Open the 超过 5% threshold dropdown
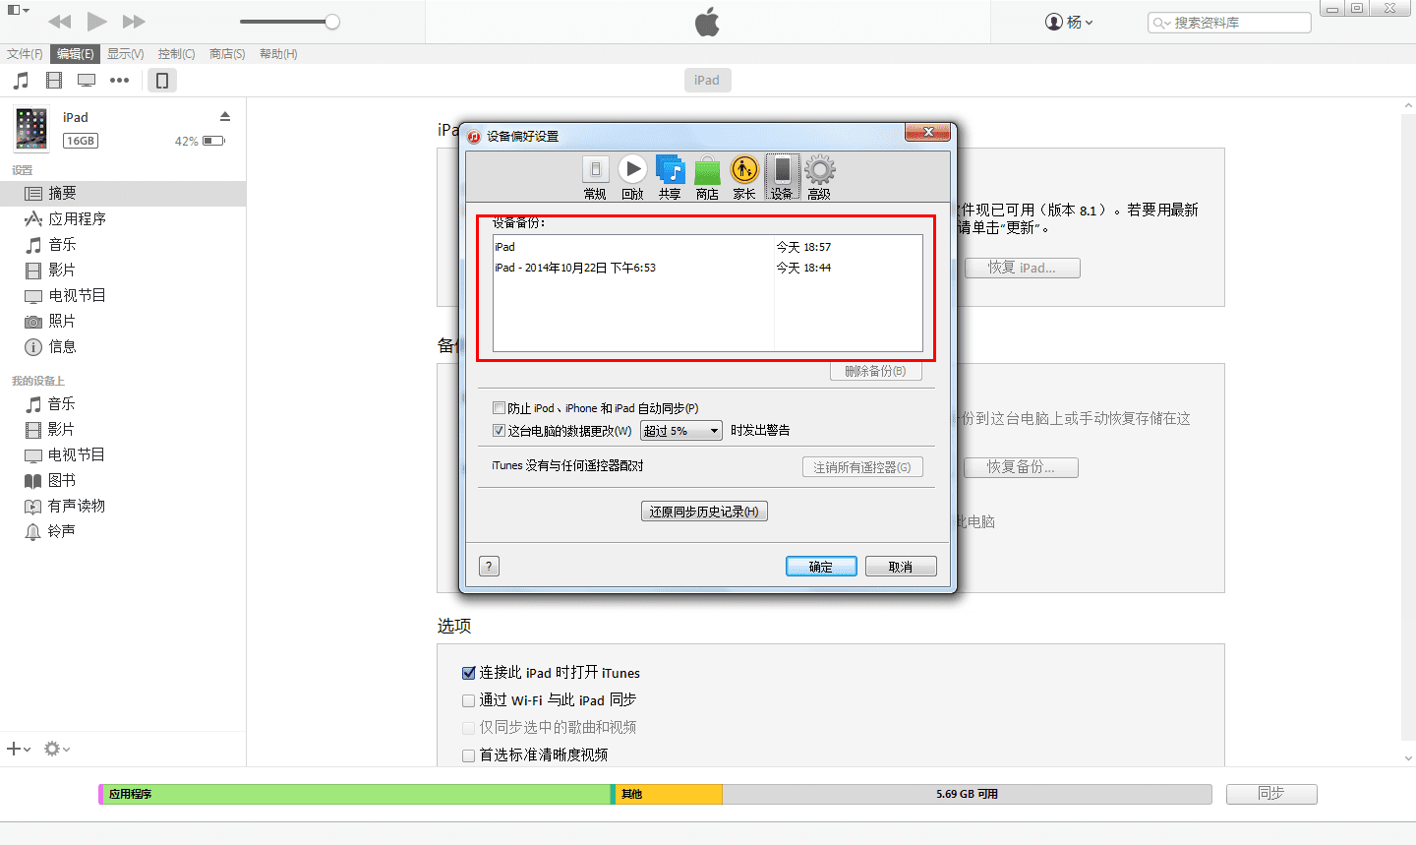 pos(681,431)
